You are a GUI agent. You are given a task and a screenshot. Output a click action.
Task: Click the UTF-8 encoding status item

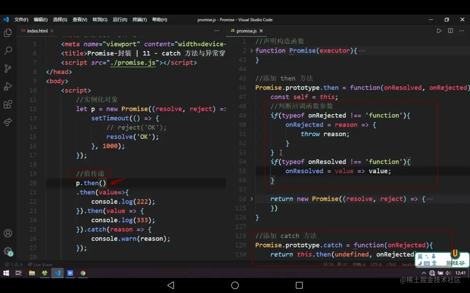point(376,265)
